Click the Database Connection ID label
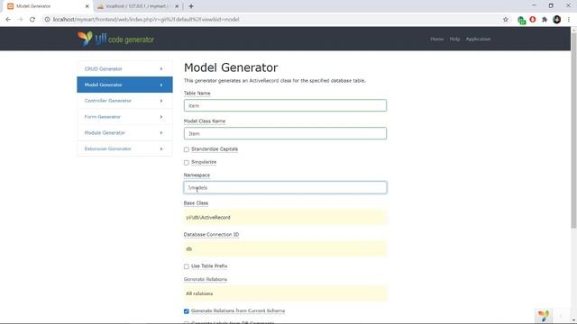The image size is (577, 324). click(x=211, y=234)
